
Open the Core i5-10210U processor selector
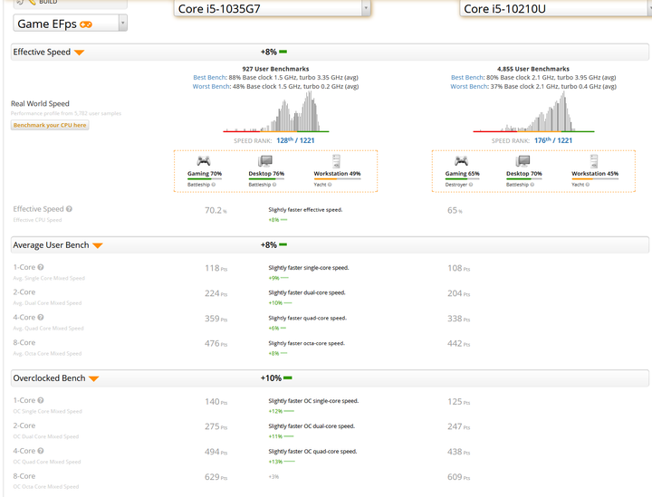555,8
